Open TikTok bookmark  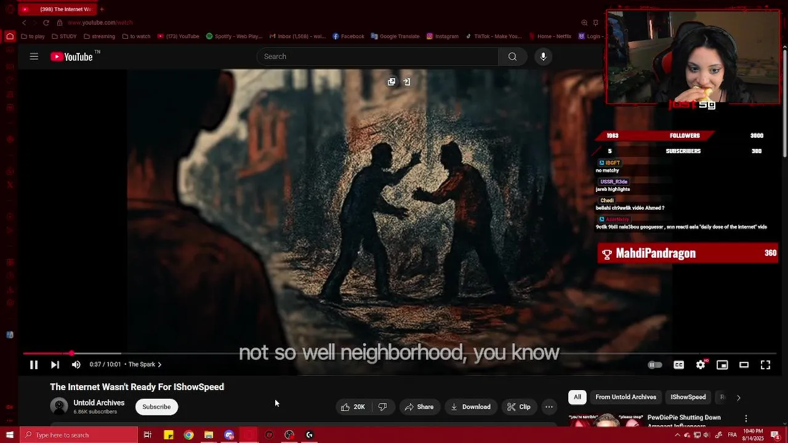tap(494, 36)
